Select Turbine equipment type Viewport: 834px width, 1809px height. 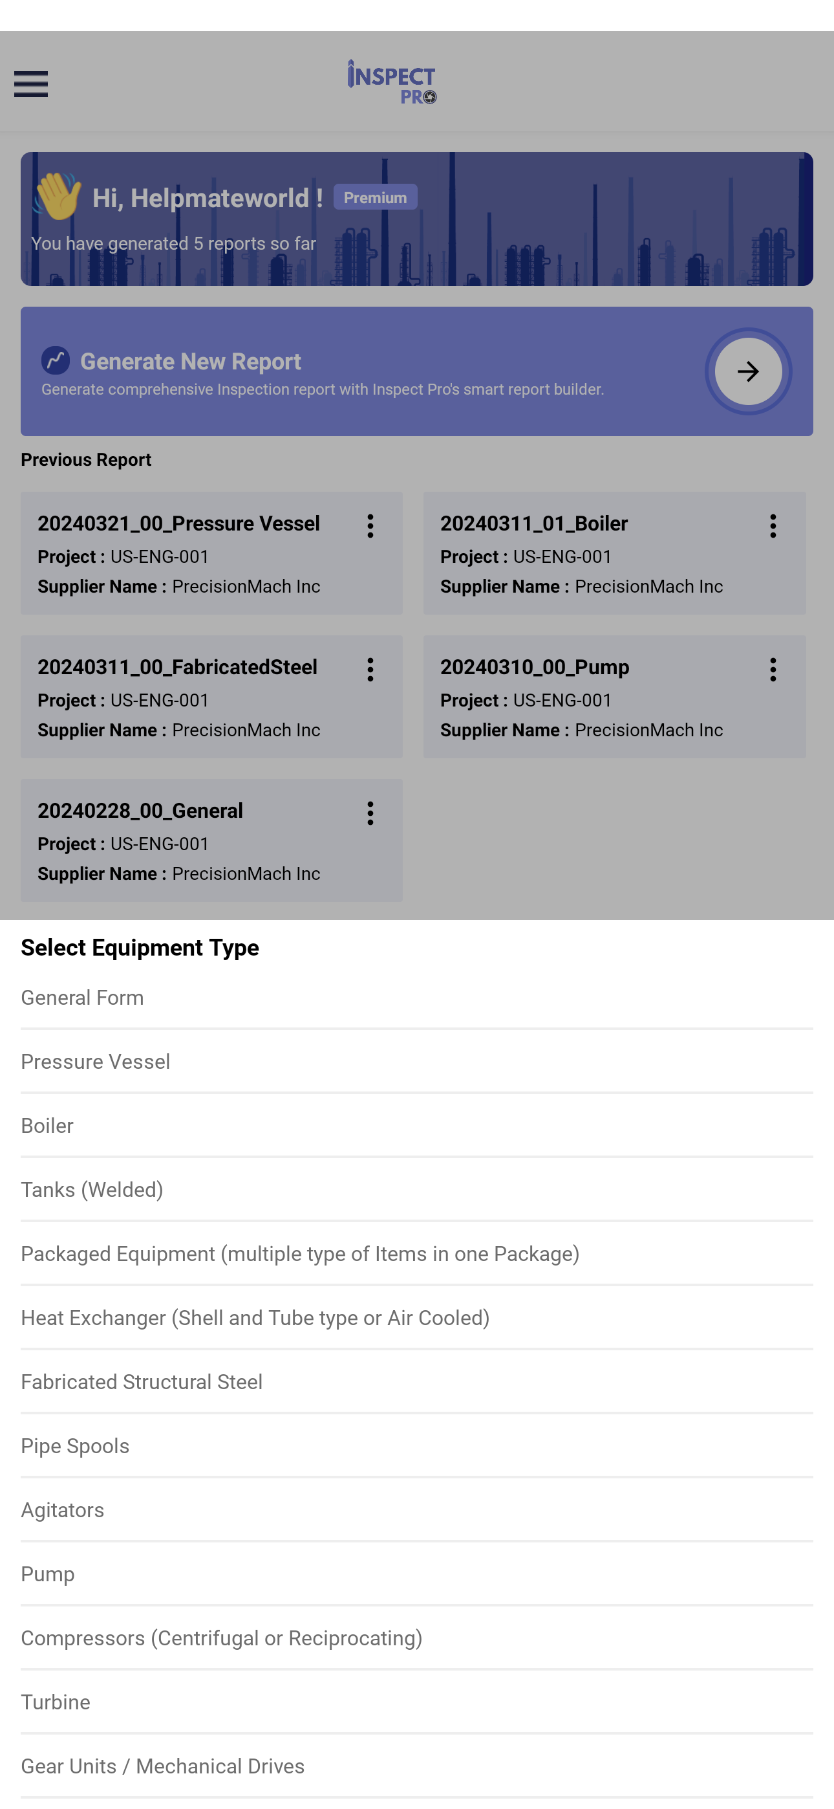[x=417, y=1702]
